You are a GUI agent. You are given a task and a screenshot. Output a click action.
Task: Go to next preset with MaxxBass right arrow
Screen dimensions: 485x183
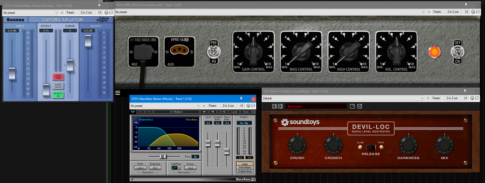[213, 112]
